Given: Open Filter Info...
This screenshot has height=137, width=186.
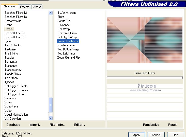Looking at the screenshot, I should 57,125.
